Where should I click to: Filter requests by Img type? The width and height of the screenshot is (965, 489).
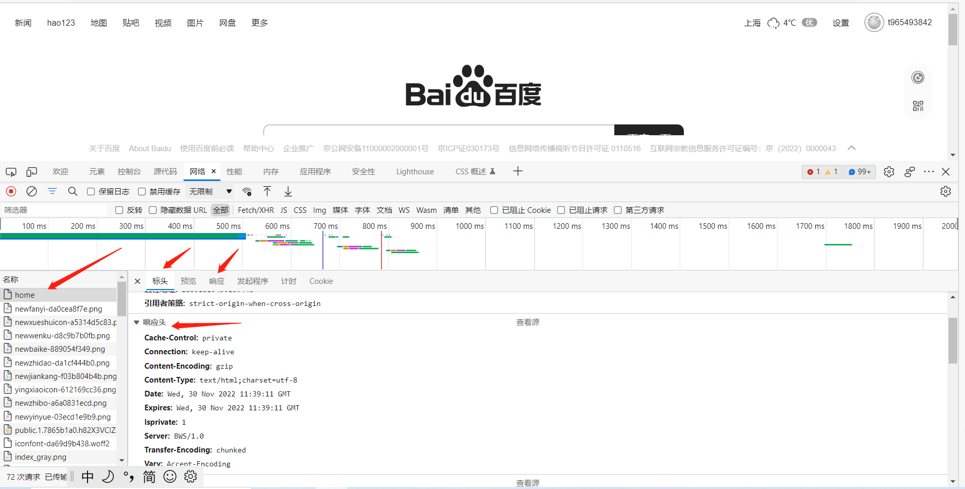(x=319, y=210)
